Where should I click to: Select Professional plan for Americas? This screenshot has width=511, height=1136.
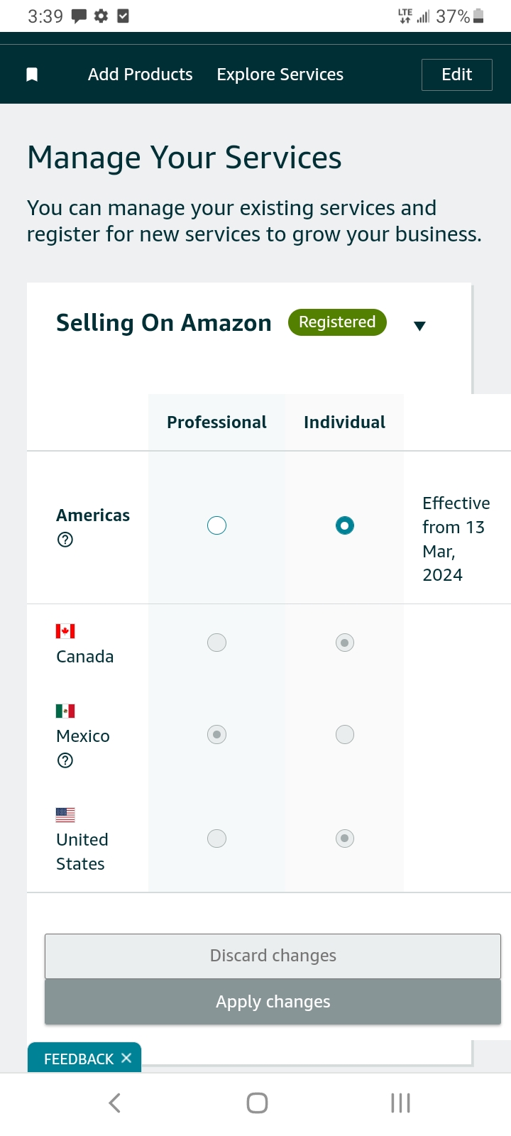click(216, 525)
